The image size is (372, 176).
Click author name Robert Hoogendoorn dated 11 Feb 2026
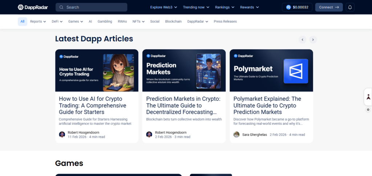84,132
